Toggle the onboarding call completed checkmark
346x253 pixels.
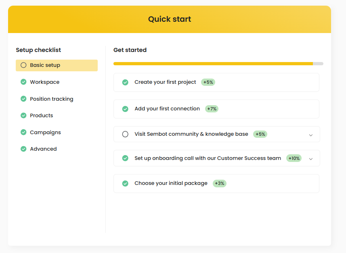pos(125,158)
